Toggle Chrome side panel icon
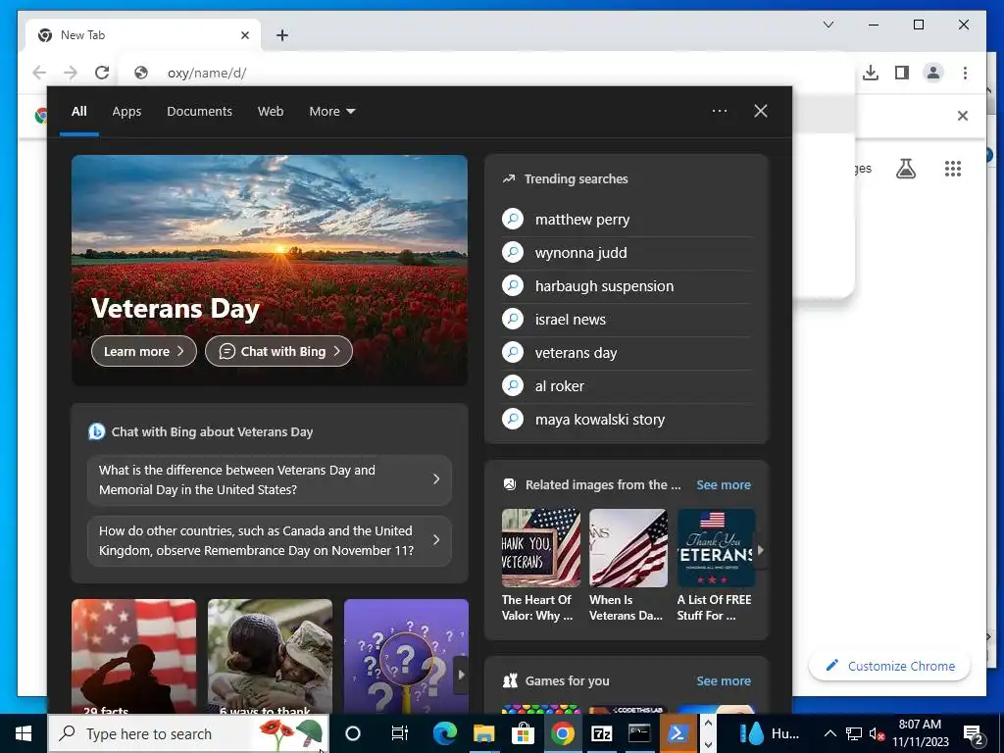Viewport: 1004px width, 753px height. pyautogui.click(x=902, y=73)
